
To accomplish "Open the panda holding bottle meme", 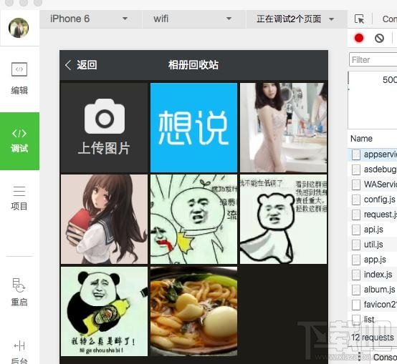I will [x=104, y=311].
